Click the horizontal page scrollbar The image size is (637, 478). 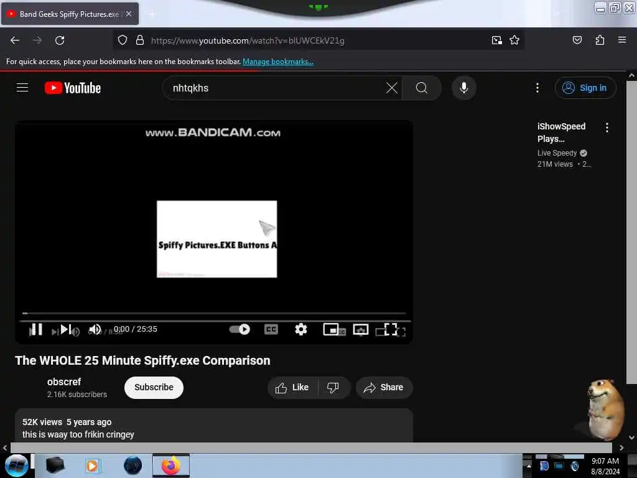point(311,448)
